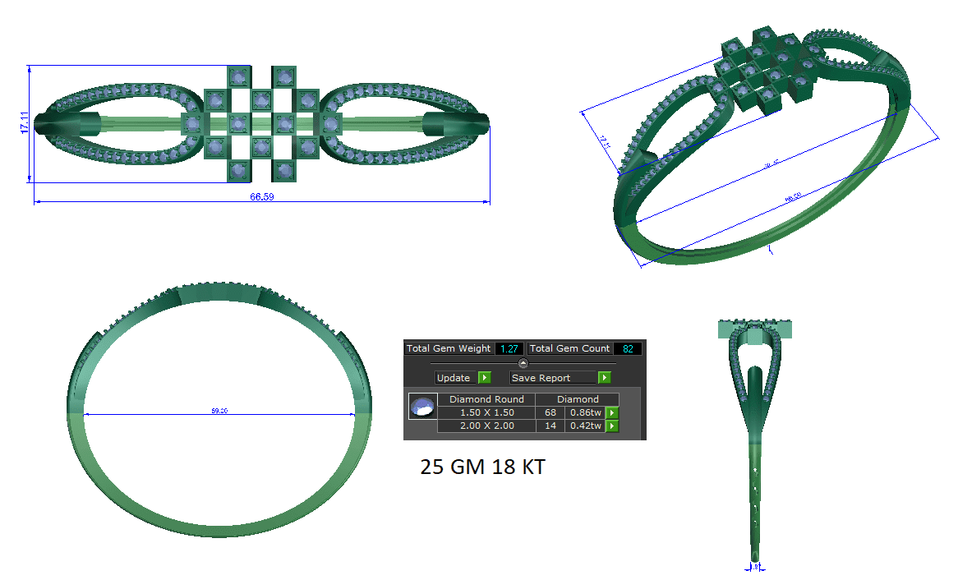Click the green arrow next to Update
Viewport: 958px width, 580px height.
[x=484, y=378]
